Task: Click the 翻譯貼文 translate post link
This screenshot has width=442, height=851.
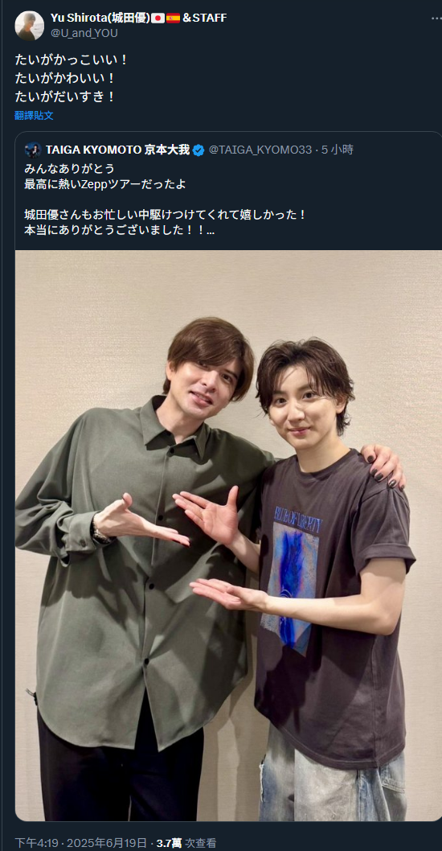Action: click(34, 115)
